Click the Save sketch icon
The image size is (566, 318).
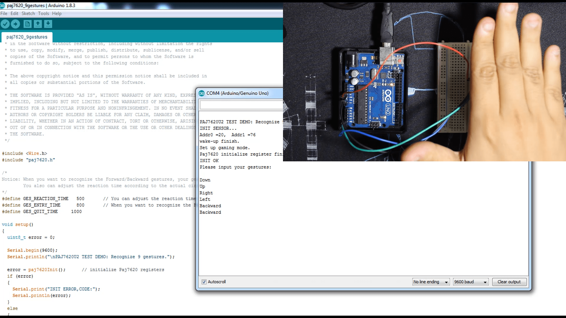coord(48,24)
